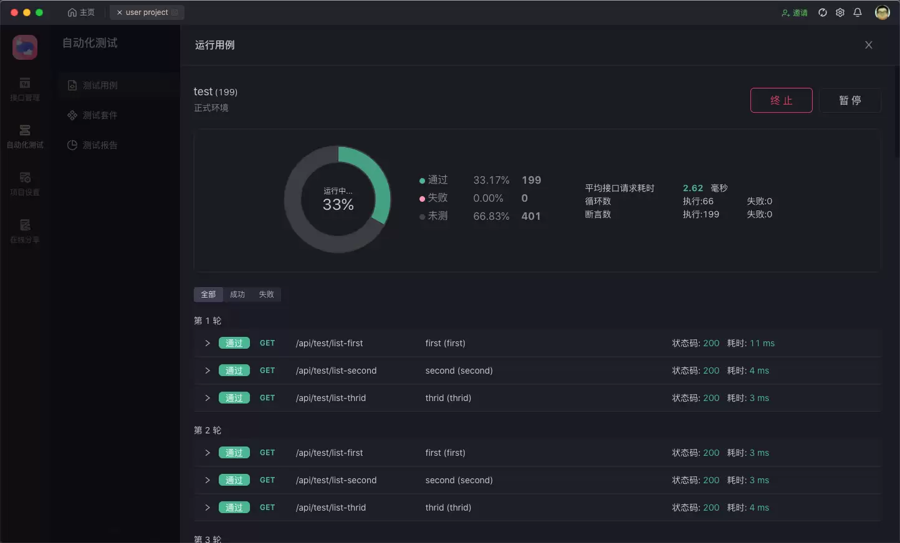
Task: Expand round 1 list-first row
Action: point(208,343)
